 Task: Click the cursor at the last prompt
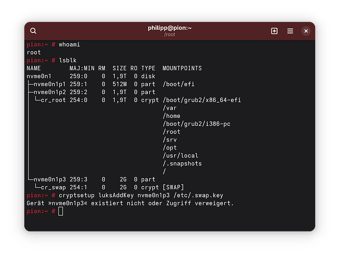pyautogui.click(x=60, y=211)
